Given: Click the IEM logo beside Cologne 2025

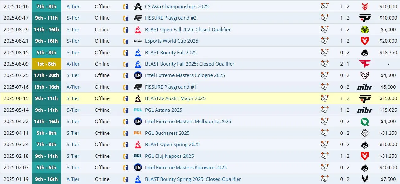Looking at the screenshot, I should click(138, 75).
